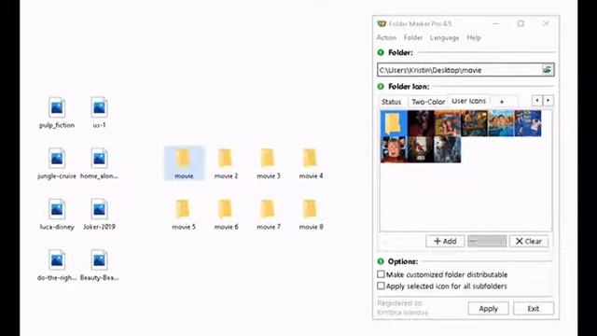Select the us-1 image file
Viewport: 597px width, 336px height.
tap(99, 113)
